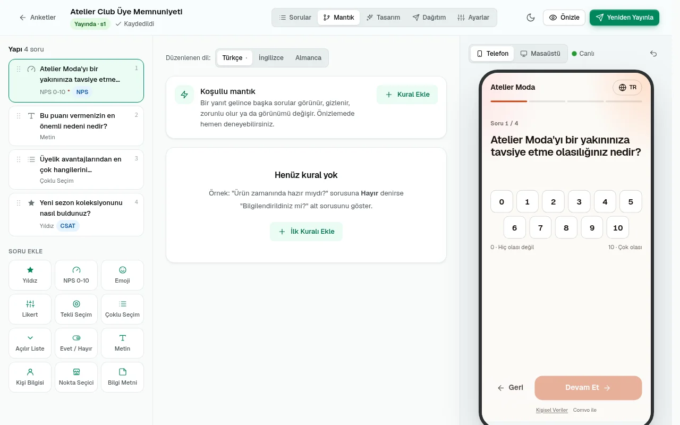680x425 pixels.
Task: Toggle dark mode with the moon icon
Action: tap(530, 18)
